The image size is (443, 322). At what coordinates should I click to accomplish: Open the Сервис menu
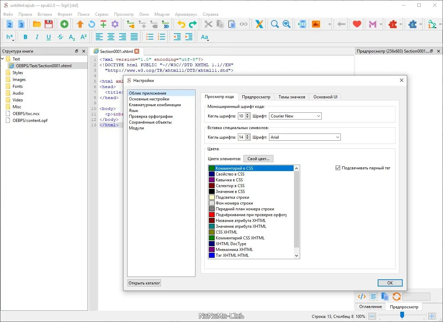click(x=102, y=14)
